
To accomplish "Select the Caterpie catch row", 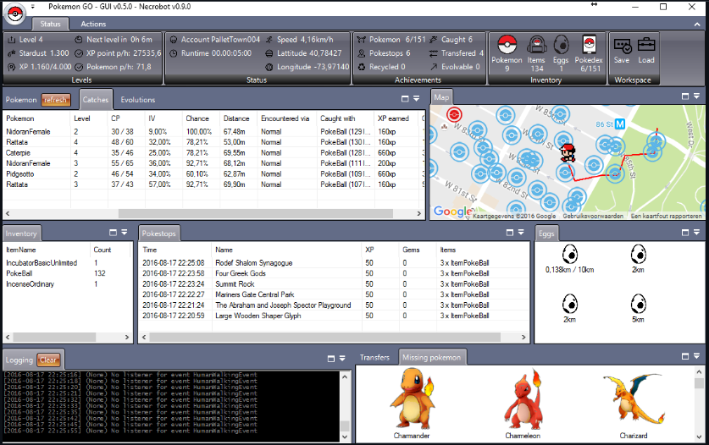I will click(213, 152).
